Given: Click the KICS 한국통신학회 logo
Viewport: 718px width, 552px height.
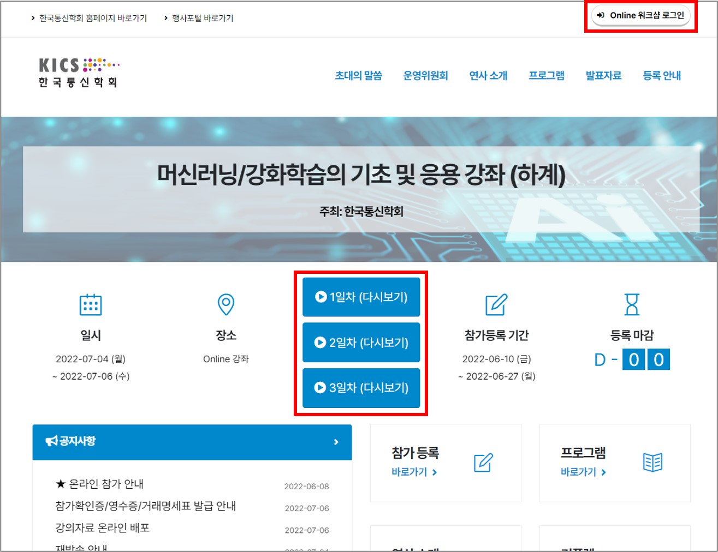Looking at the screenshot, I should (x=78, y=73).
